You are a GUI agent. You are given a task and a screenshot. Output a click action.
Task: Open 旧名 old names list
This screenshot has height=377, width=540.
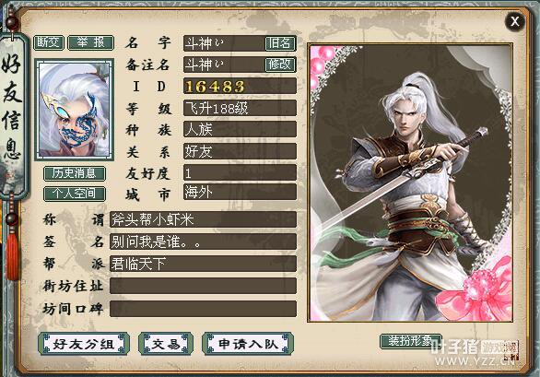[280, 43]
